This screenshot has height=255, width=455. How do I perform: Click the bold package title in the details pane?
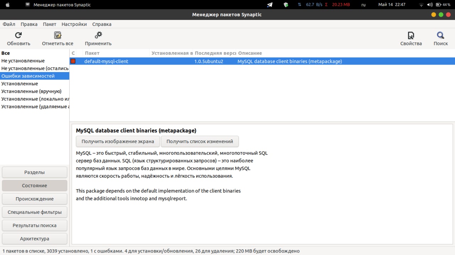click(x=136, y=131)
